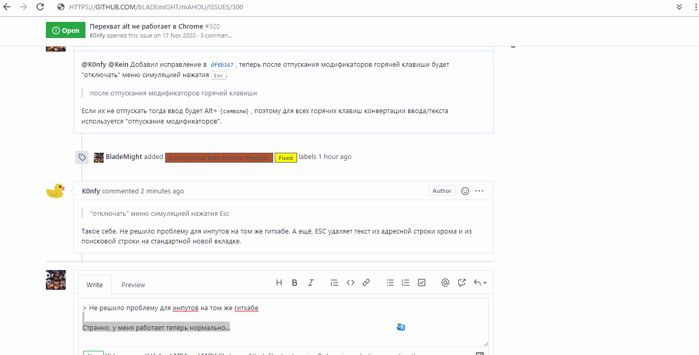Reference an issue or pull request
This screenshot has width=699, height=355.
click(x=461, y=283)
